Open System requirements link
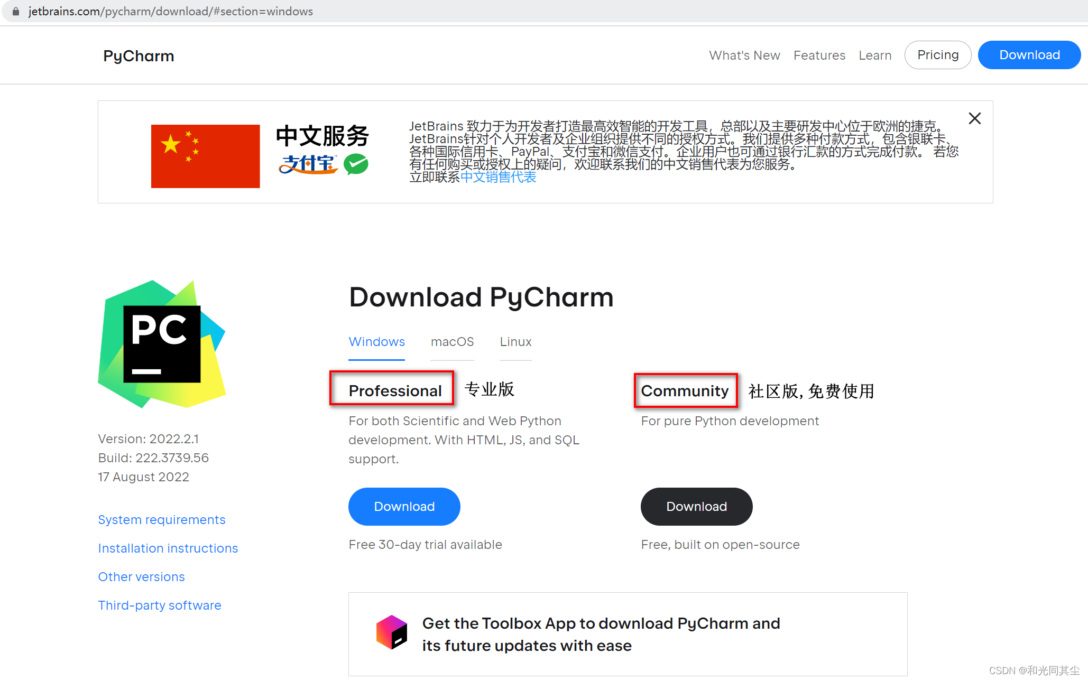The image size is (1088, 681). click(x=162, y=520)
